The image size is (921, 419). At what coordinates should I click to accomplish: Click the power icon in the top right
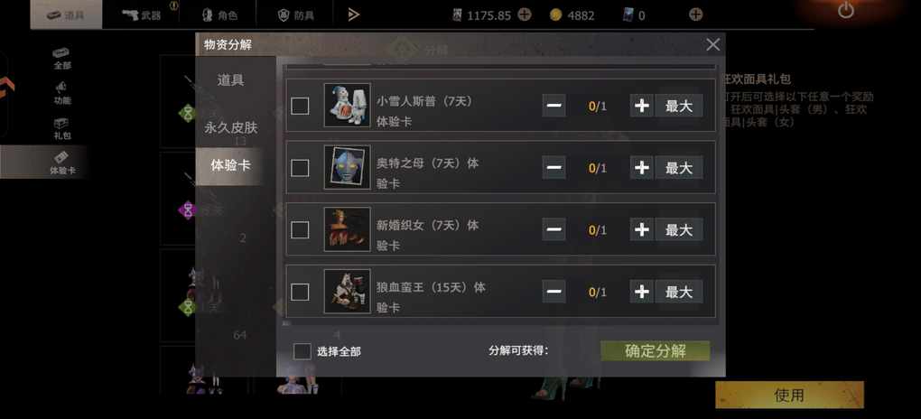click(846, 11)
